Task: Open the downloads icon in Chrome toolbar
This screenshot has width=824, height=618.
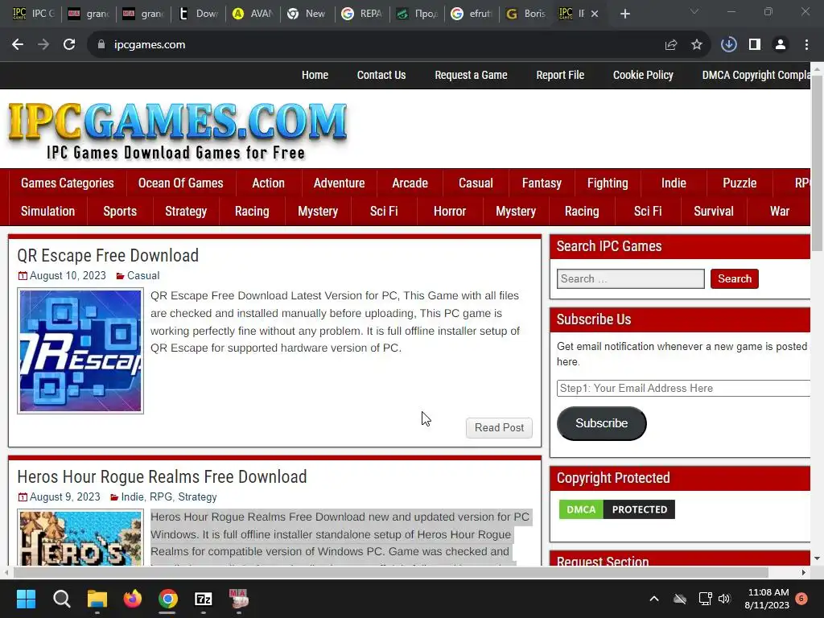Action: pos(728,45)
